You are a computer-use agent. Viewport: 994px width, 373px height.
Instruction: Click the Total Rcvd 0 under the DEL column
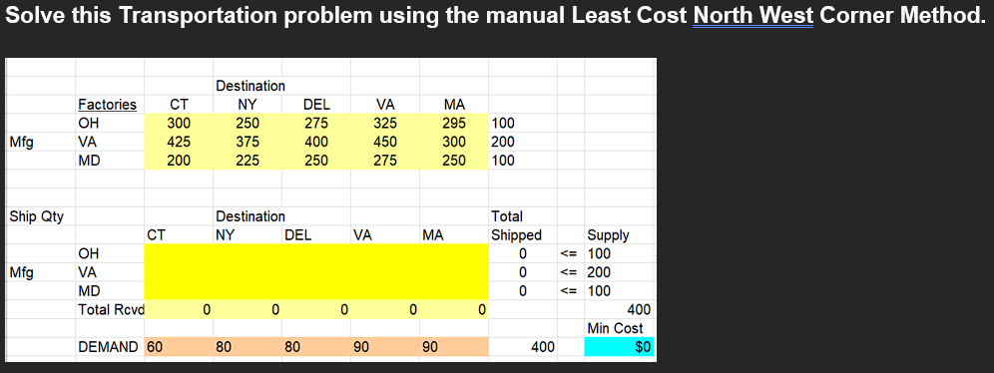(343, 310)
